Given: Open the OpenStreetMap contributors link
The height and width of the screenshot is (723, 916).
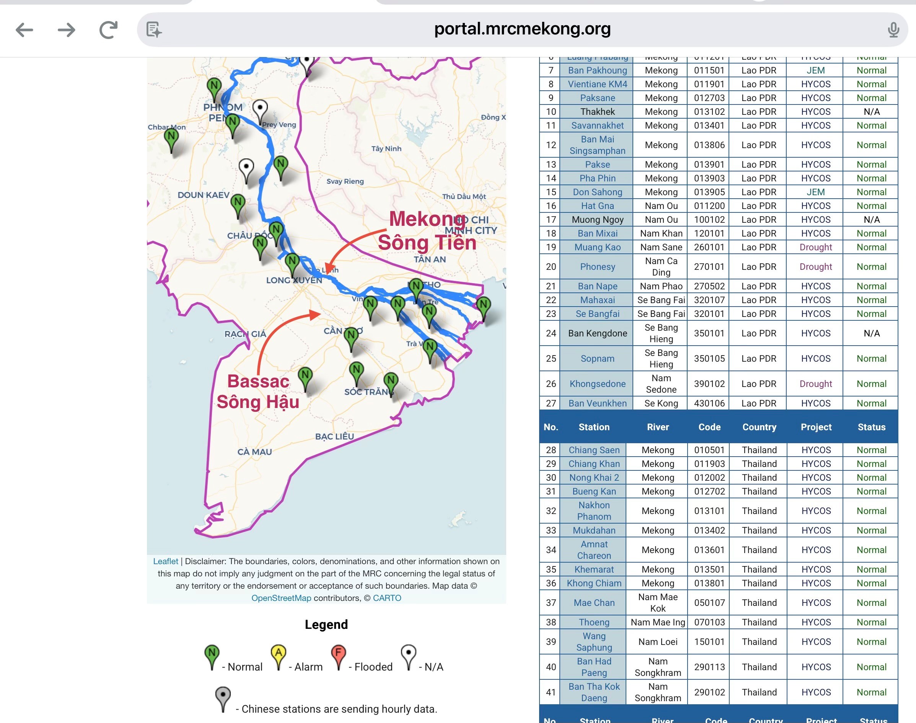Looking at the screenshot, I should pos(281,598).
